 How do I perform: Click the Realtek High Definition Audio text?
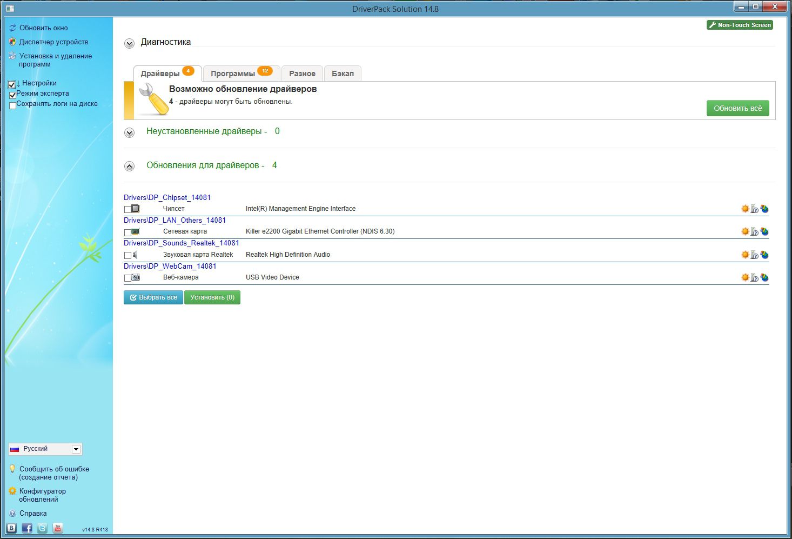click(x=288, y=255)
